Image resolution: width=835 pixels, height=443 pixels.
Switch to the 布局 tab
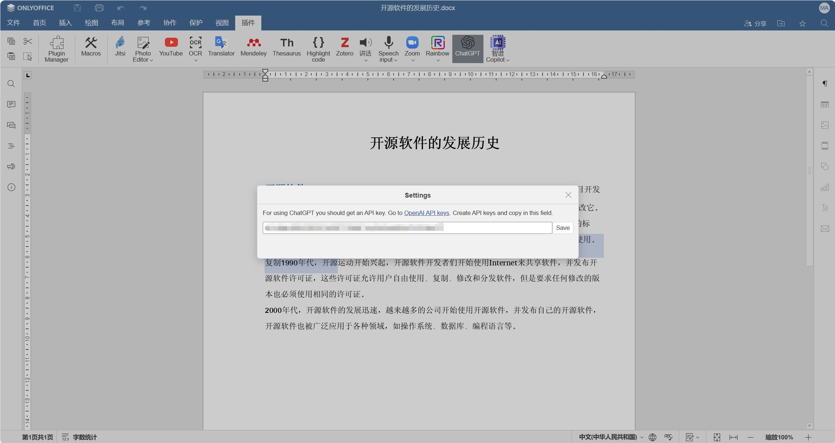coord(118,22)
